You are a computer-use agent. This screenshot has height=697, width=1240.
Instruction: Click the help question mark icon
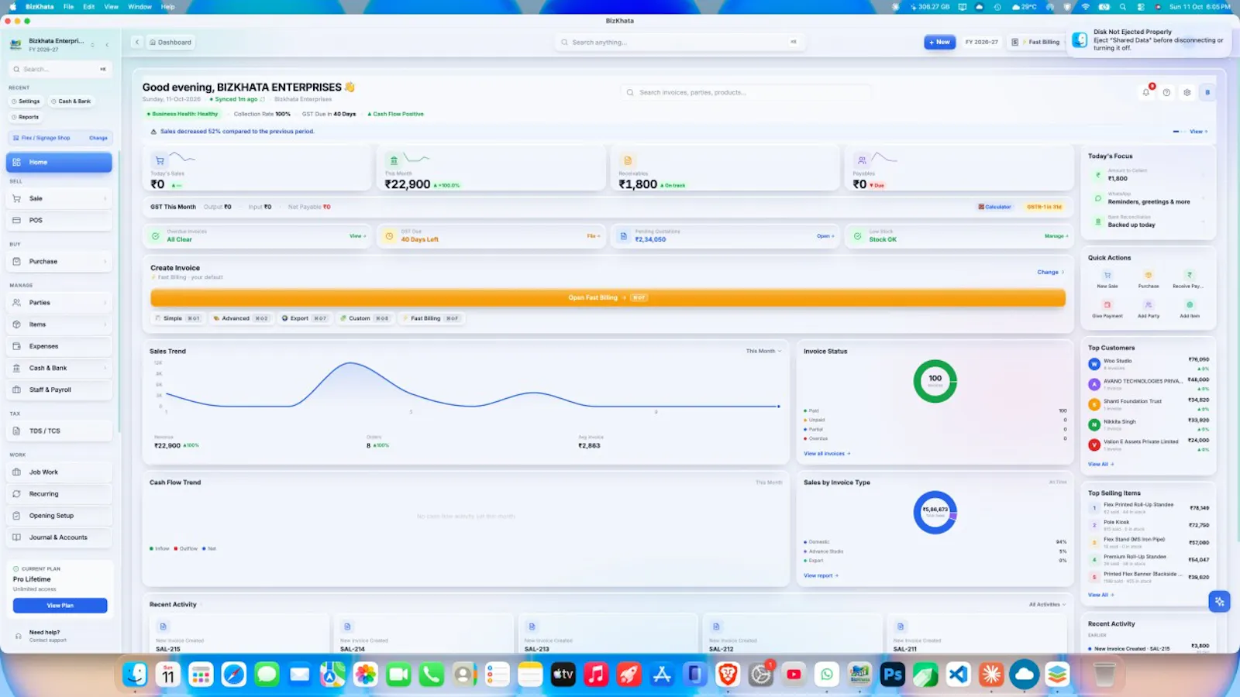tap(1166, 92)
